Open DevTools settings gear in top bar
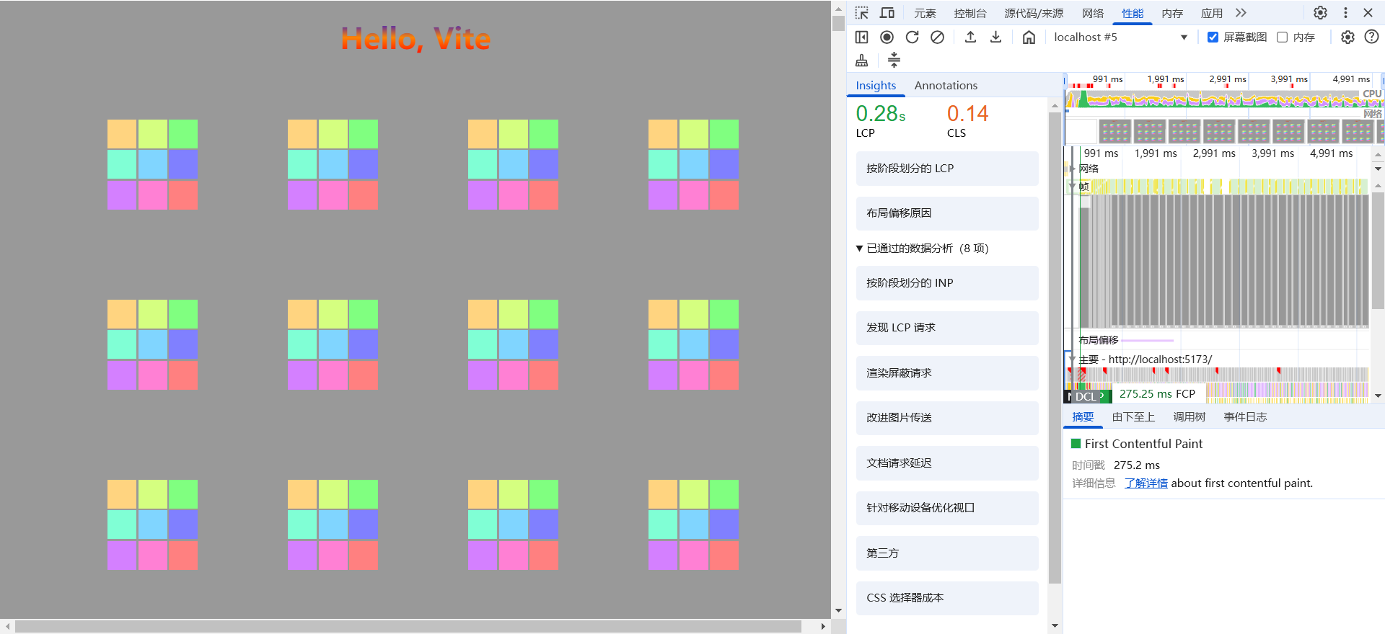This screenshot has width=1385, height=634. 1320,13
